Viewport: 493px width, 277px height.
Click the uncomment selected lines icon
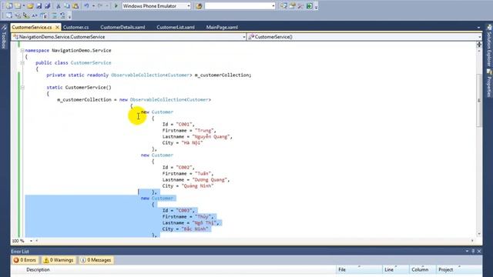pos(63,15)
